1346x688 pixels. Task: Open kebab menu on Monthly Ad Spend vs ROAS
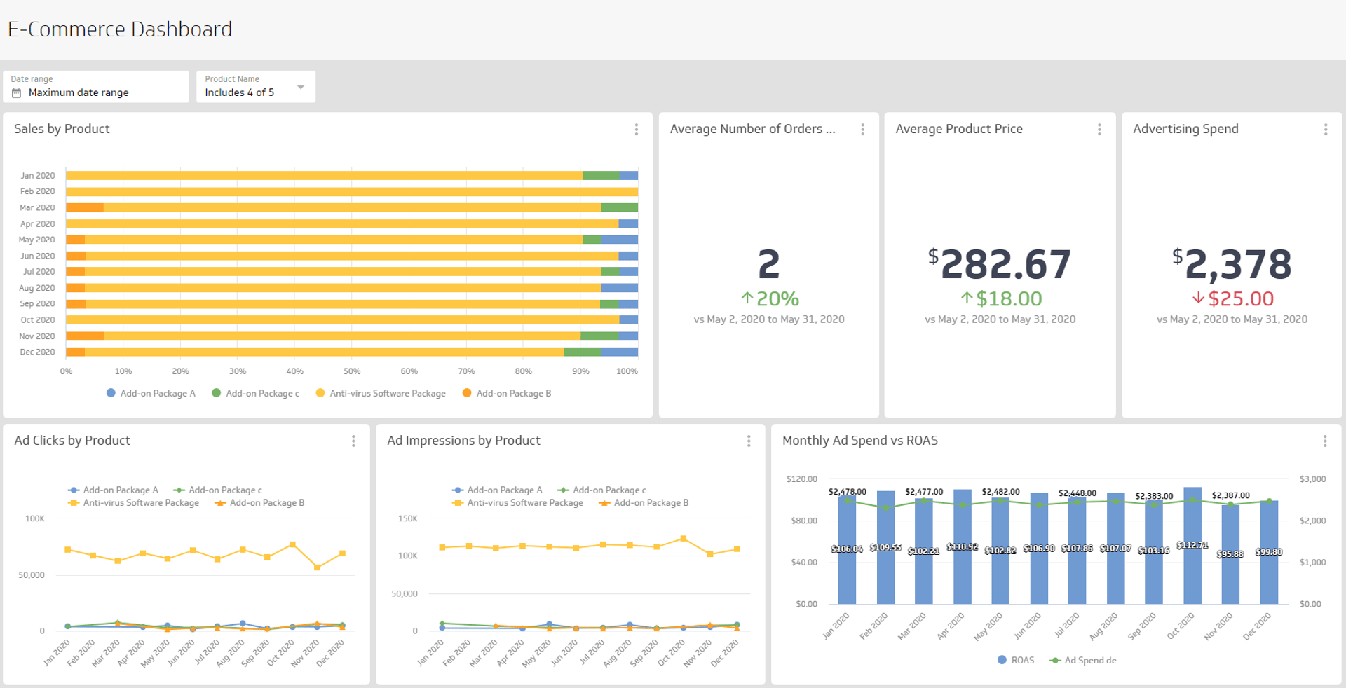[x=1326, y=441]
